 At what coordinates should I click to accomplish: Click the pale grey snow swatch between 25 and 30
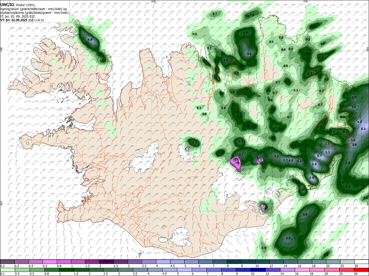pos(347,262)
